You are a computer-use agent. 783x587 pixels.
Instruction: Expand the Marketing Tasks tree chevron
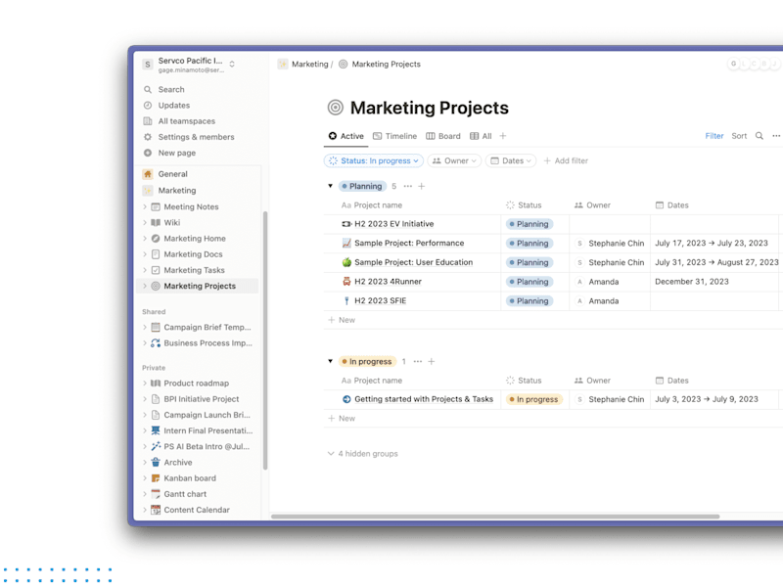click(145, 270)
